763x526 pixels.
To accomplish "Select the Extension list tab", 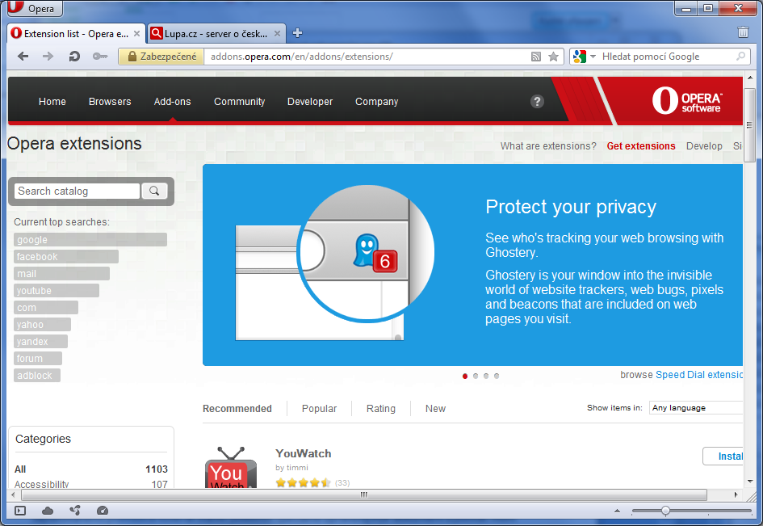I will click(75, 34).
